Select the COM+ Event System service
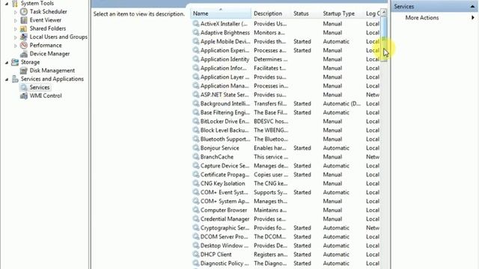Screen dimensions: 479x269 pyautogui.click(x=286, y=192)
